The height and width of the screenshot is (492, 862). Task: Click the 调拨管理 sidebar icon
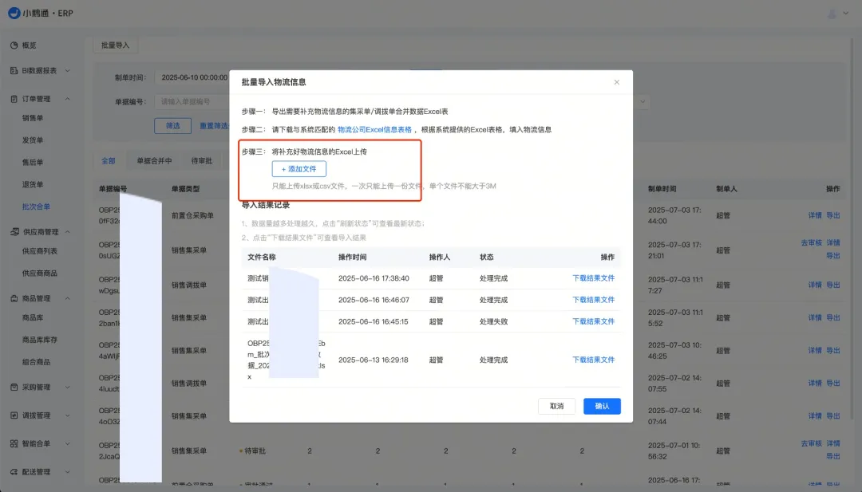click(14, 415)
